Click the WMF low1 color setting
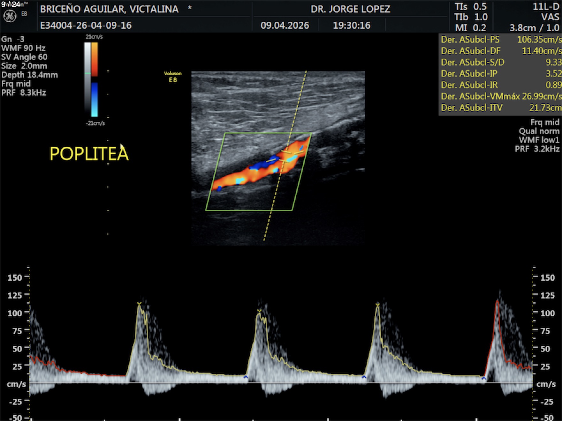 539,140
